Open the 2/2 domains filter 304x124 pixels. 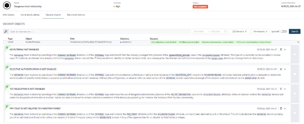click(240, 31)
